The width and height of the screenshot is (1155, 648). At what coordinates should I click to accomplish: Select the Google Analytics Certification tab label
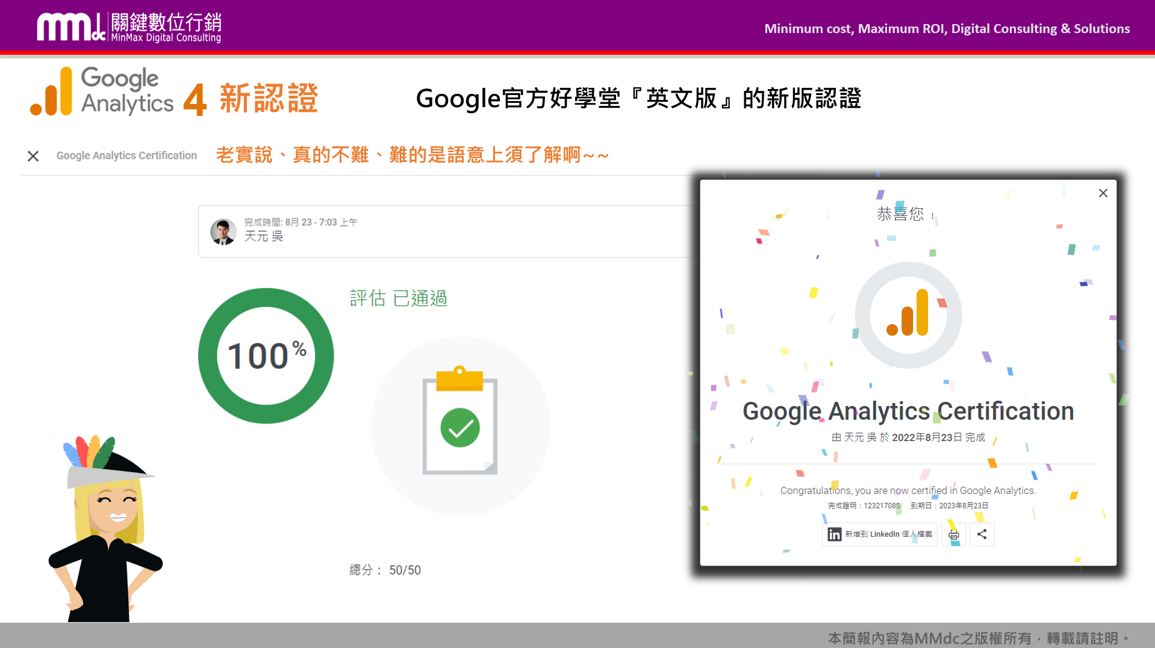pyautogui.click(x=126, y=155)
